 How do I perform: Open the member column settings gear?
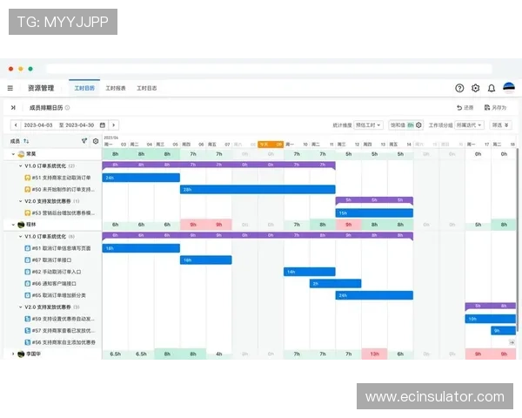(x=96, y=141)
